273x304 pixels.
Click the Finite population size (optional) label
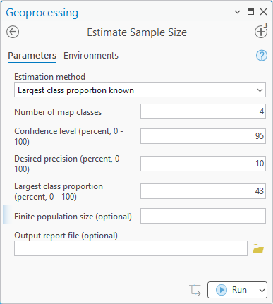73,217
